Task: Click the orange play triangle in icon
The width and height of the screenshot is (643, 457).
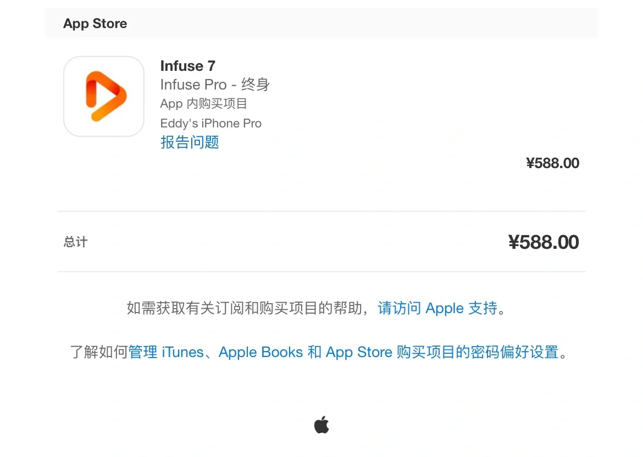Action: [x=106, y=96]
